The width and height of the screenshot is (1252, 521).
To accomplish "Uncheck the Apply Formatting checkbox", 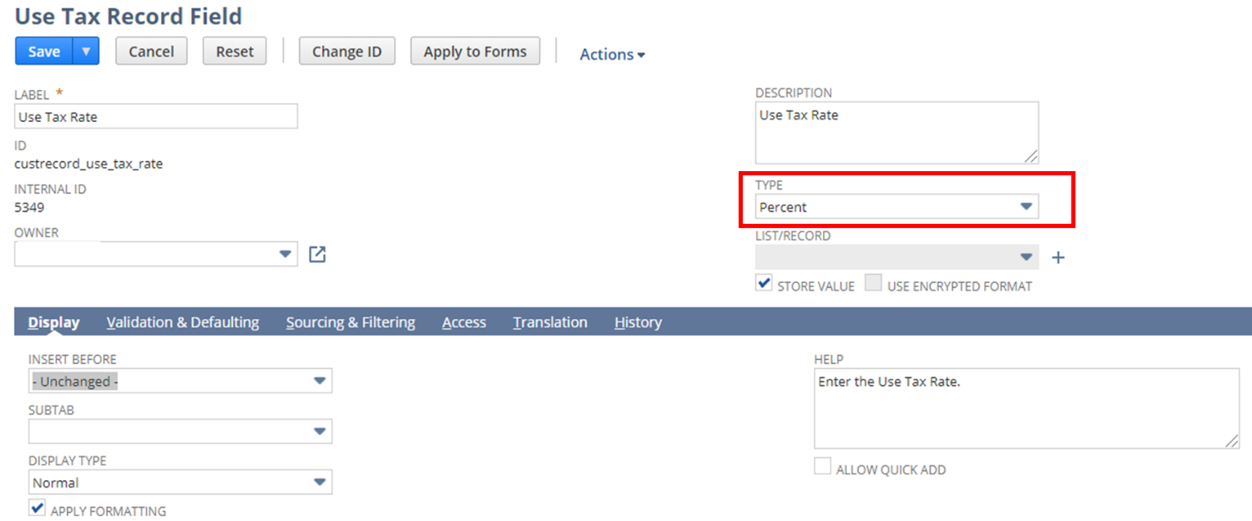I will coord(37,508).
